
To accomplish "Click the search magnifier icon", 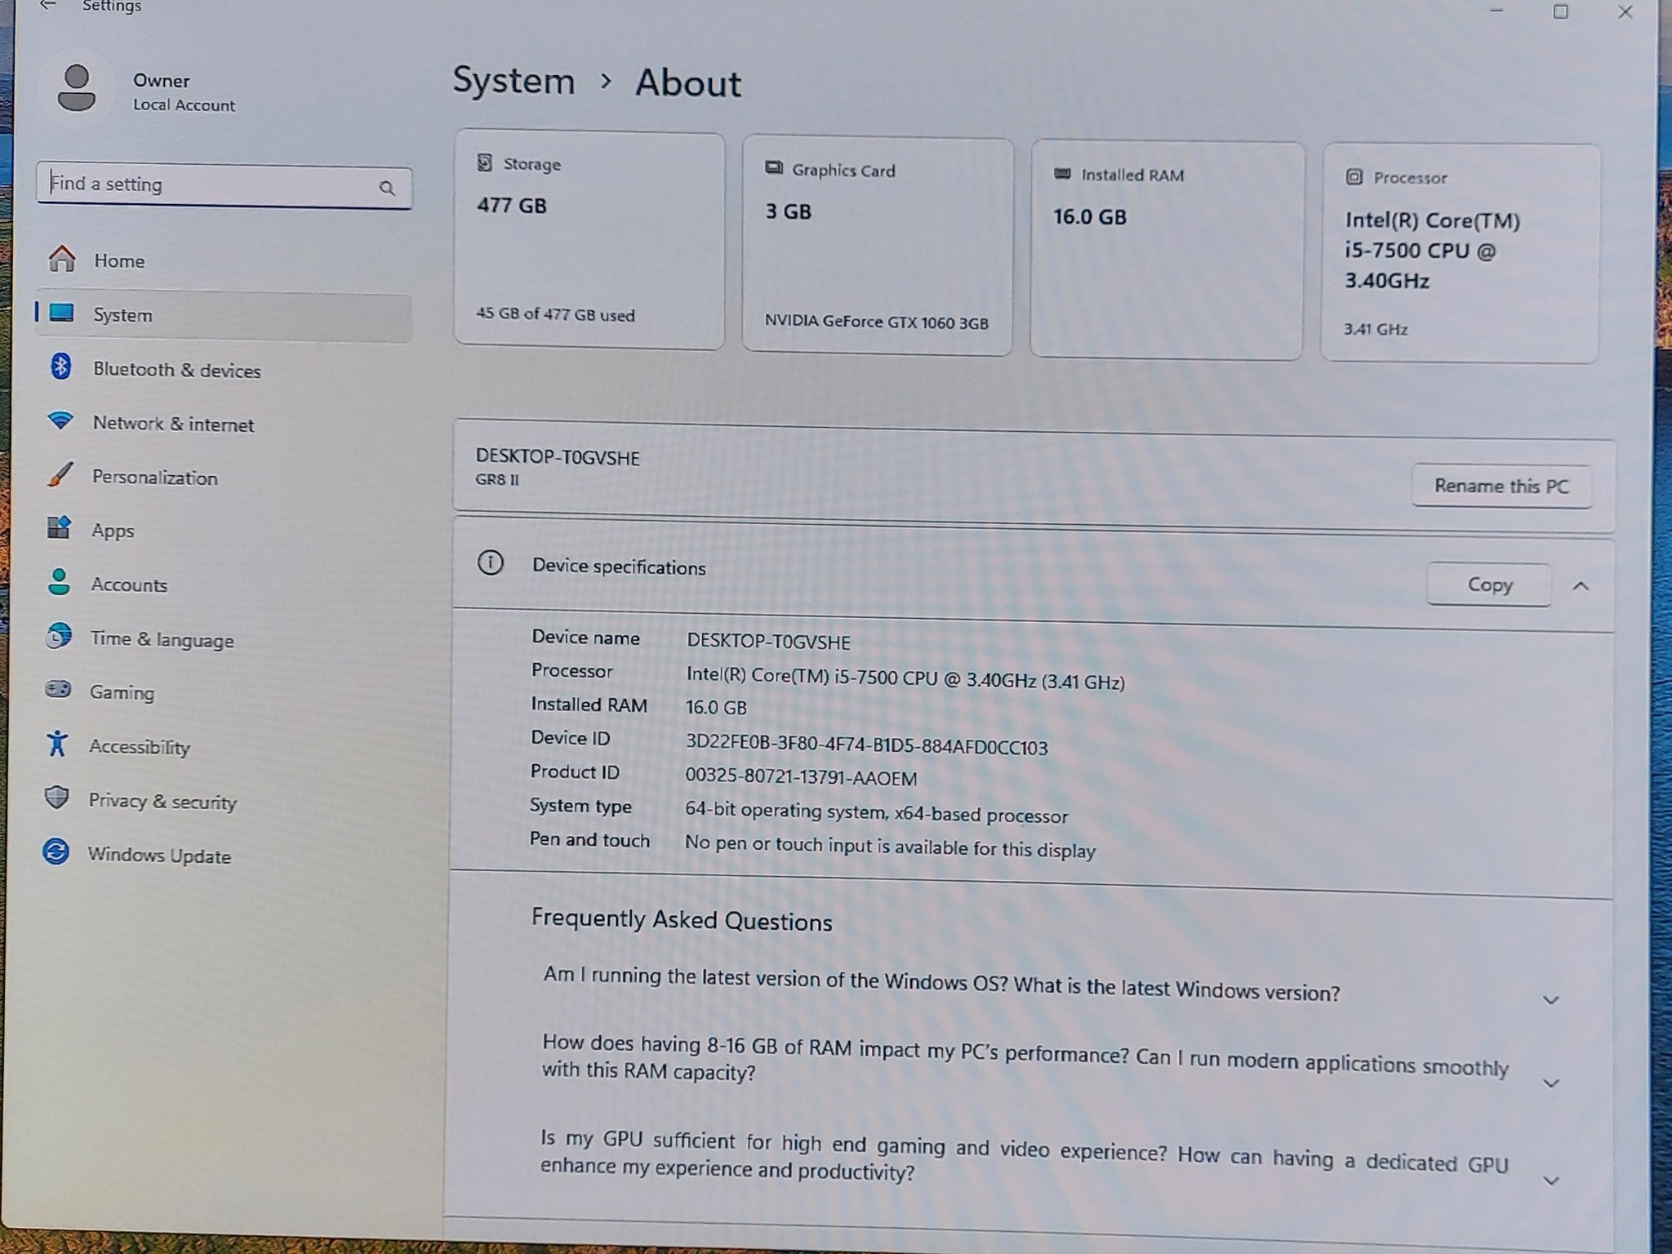I will [x=386, y=188].
